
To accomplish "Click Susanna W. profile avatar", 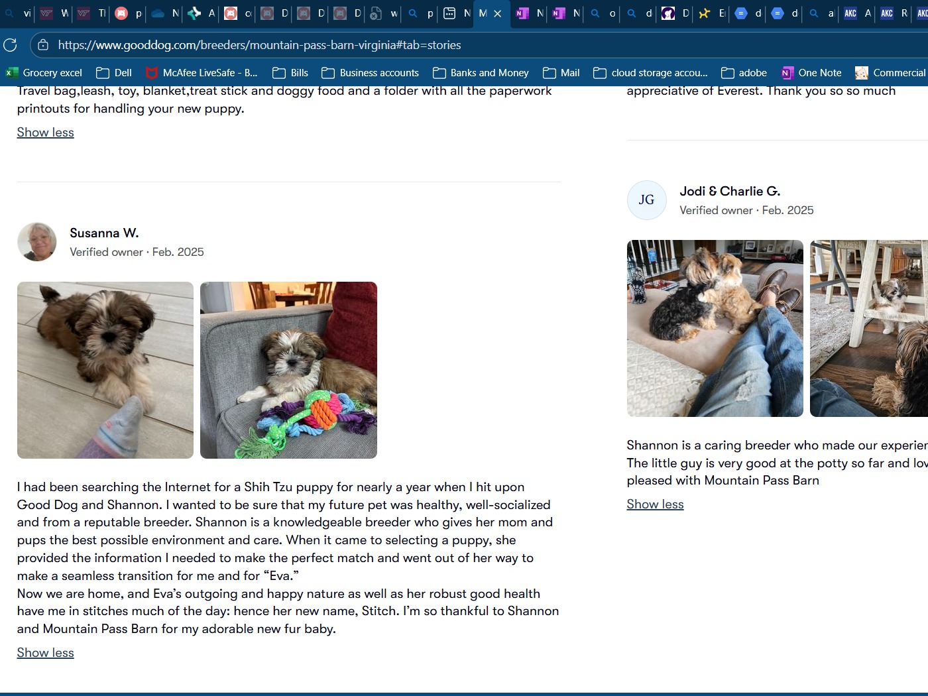I will 37,242.
